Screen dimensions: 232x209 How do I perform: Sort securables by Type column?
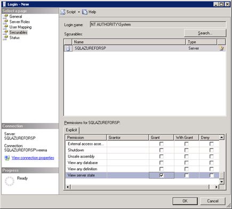point(201,42)
